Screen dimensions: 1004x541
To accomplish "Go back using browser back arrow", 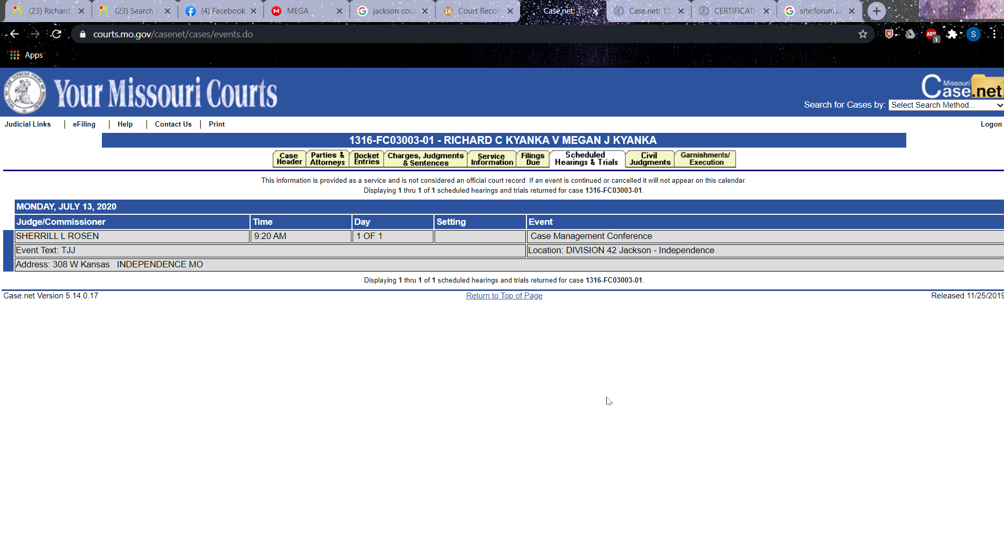I will [x=14, y=34].
